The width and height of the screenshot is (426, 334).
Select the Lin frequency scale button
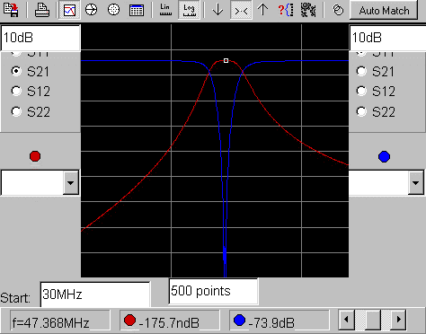point(165,10)
